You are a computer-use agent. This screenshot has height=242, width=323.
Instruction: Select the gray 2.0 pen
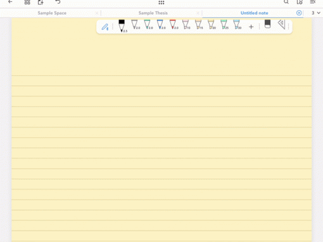pos(135,25)
